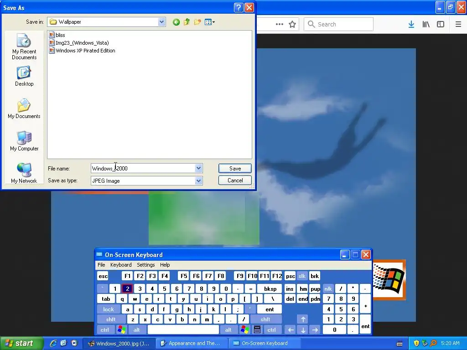
Task: Click the Firefox Search box
Action: 338,25
